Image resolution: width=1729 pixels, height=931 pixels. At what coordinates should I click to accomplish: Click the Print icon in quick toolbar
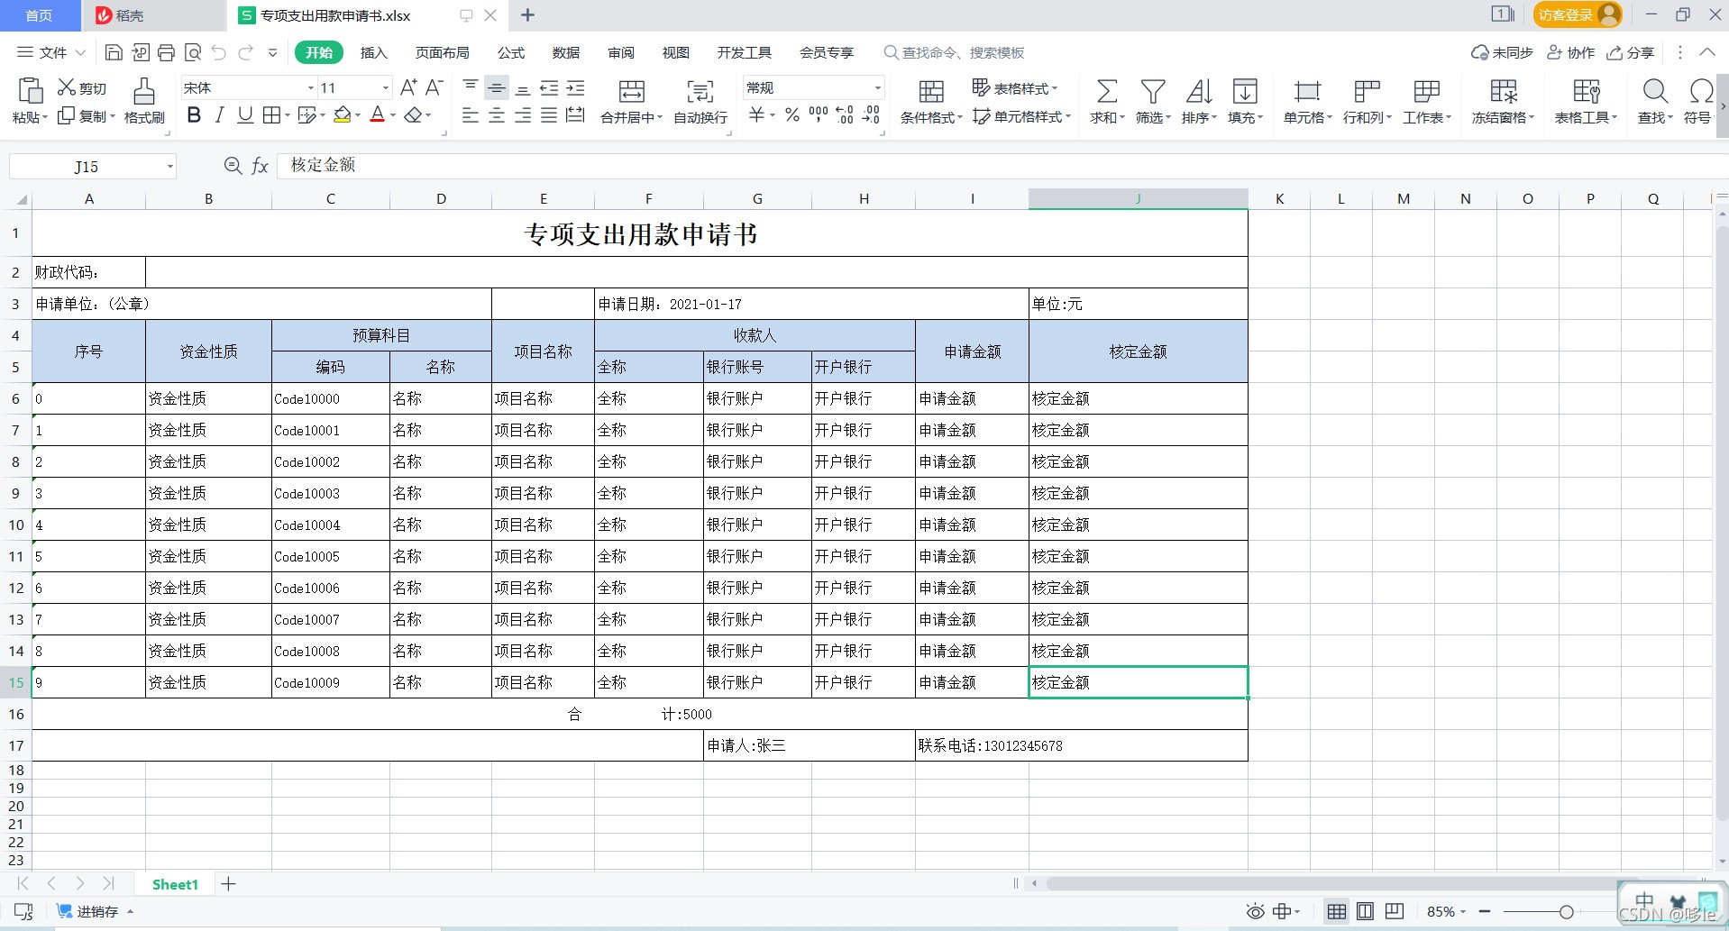click(x=166, y=52)
